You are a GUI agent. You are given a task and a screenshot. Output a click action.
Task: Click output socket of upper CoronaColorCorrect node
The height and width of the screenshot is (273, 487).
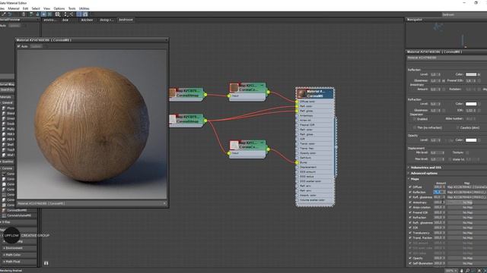[x=269, y=92]
